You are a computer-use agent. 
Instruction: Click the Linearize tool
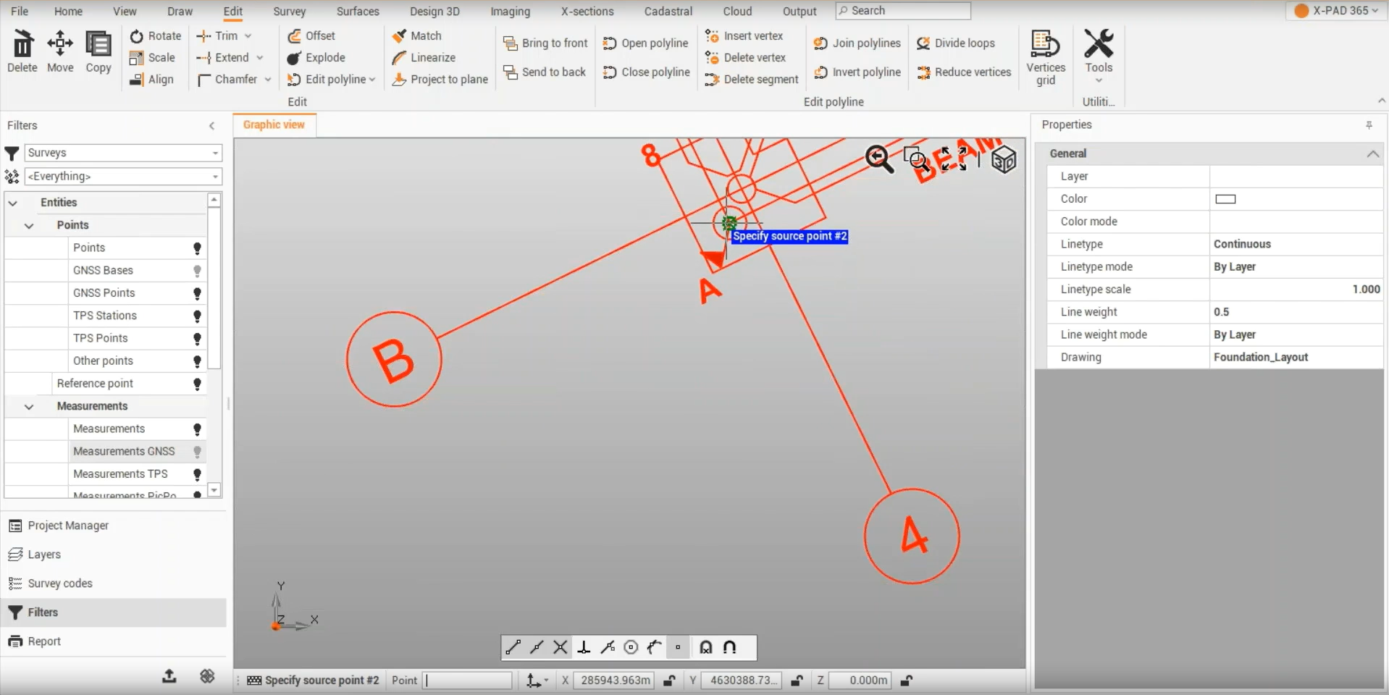click(424, 57)
